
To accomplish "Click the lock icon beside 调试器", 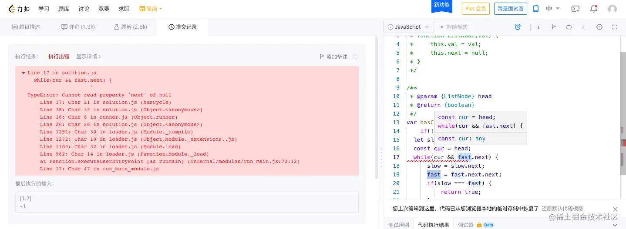I will tap(479, 225).
